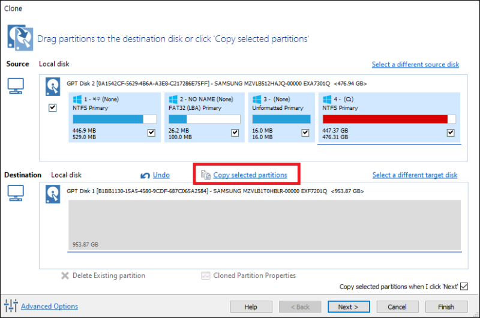
Task: Select the empty 953.87 GB destination area
Action: tap(265, 225)
